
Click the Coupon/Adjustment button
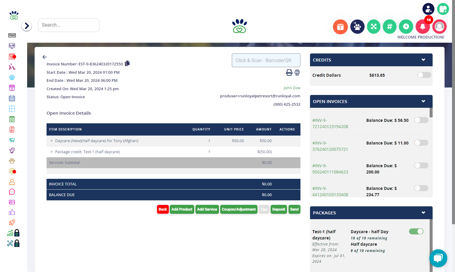click(x=239, y=209)
